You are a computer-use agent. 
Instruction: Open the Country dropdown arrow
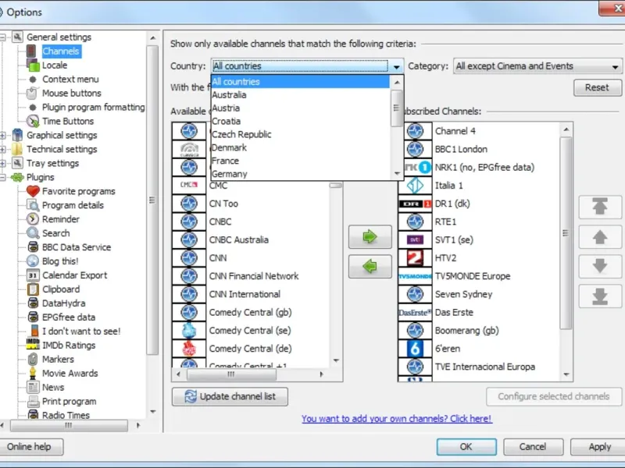point(396,66)
